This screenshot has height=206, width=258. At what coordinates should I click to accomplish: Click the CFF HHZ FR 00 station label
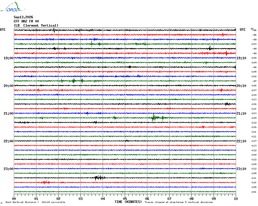pos(26,21)
